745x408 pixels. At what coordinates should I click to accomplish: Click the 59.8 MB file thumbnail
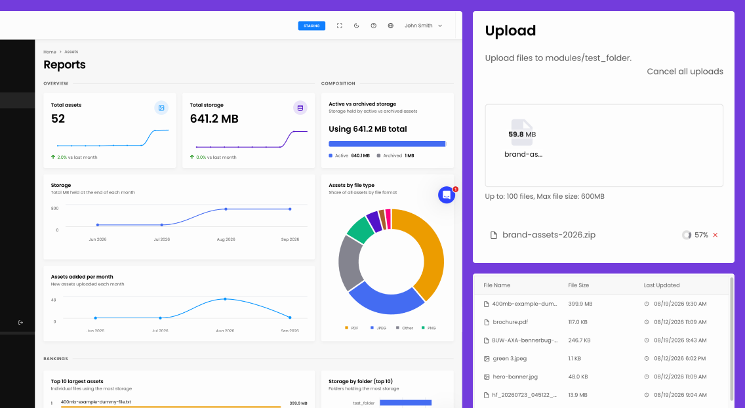tap(521, 133)
